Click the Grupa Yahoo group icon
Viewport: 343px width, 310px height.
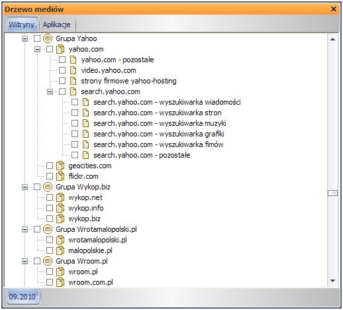[x=48, y=38]
